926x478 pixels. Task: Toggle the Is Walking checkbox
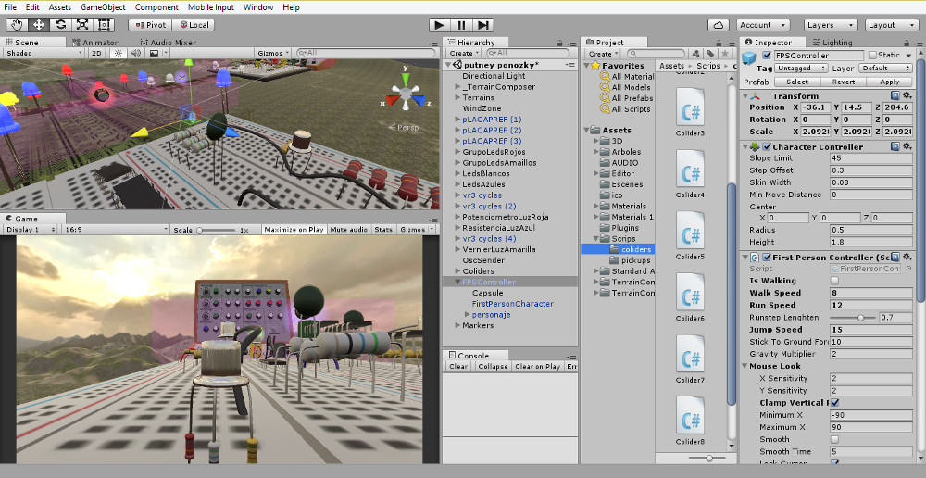(x=835, y=281)
